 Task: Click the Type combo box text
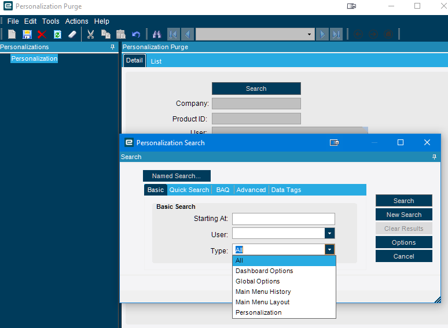coord(278,250)
